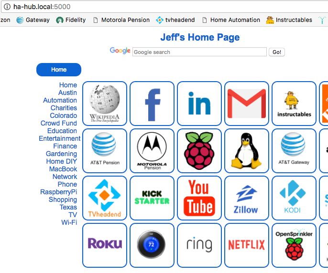
Task: Focus the Google search input field
Action: [x=199, y=52]
